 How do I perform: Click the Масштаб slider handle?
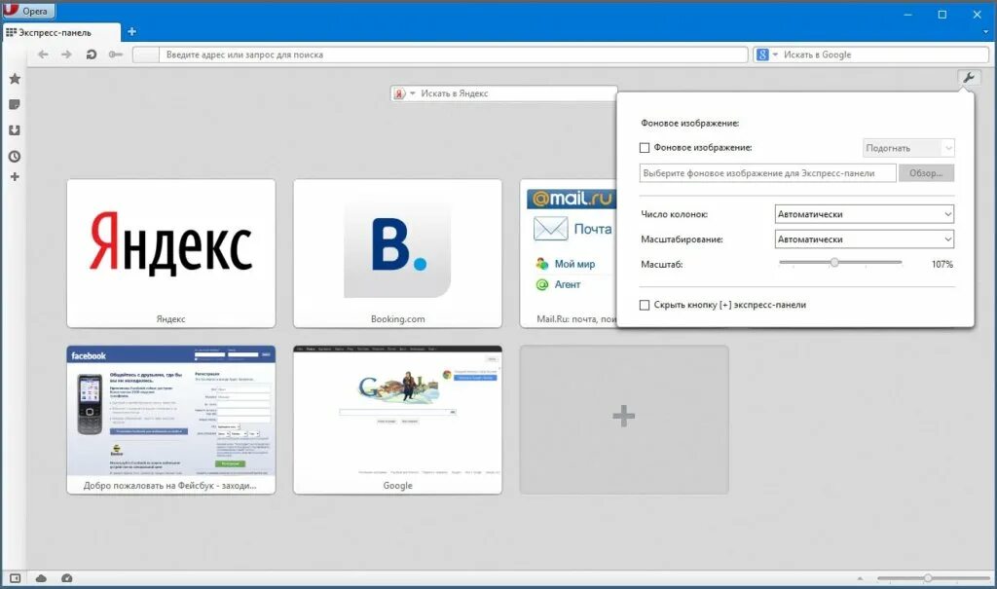pos(834,262)
